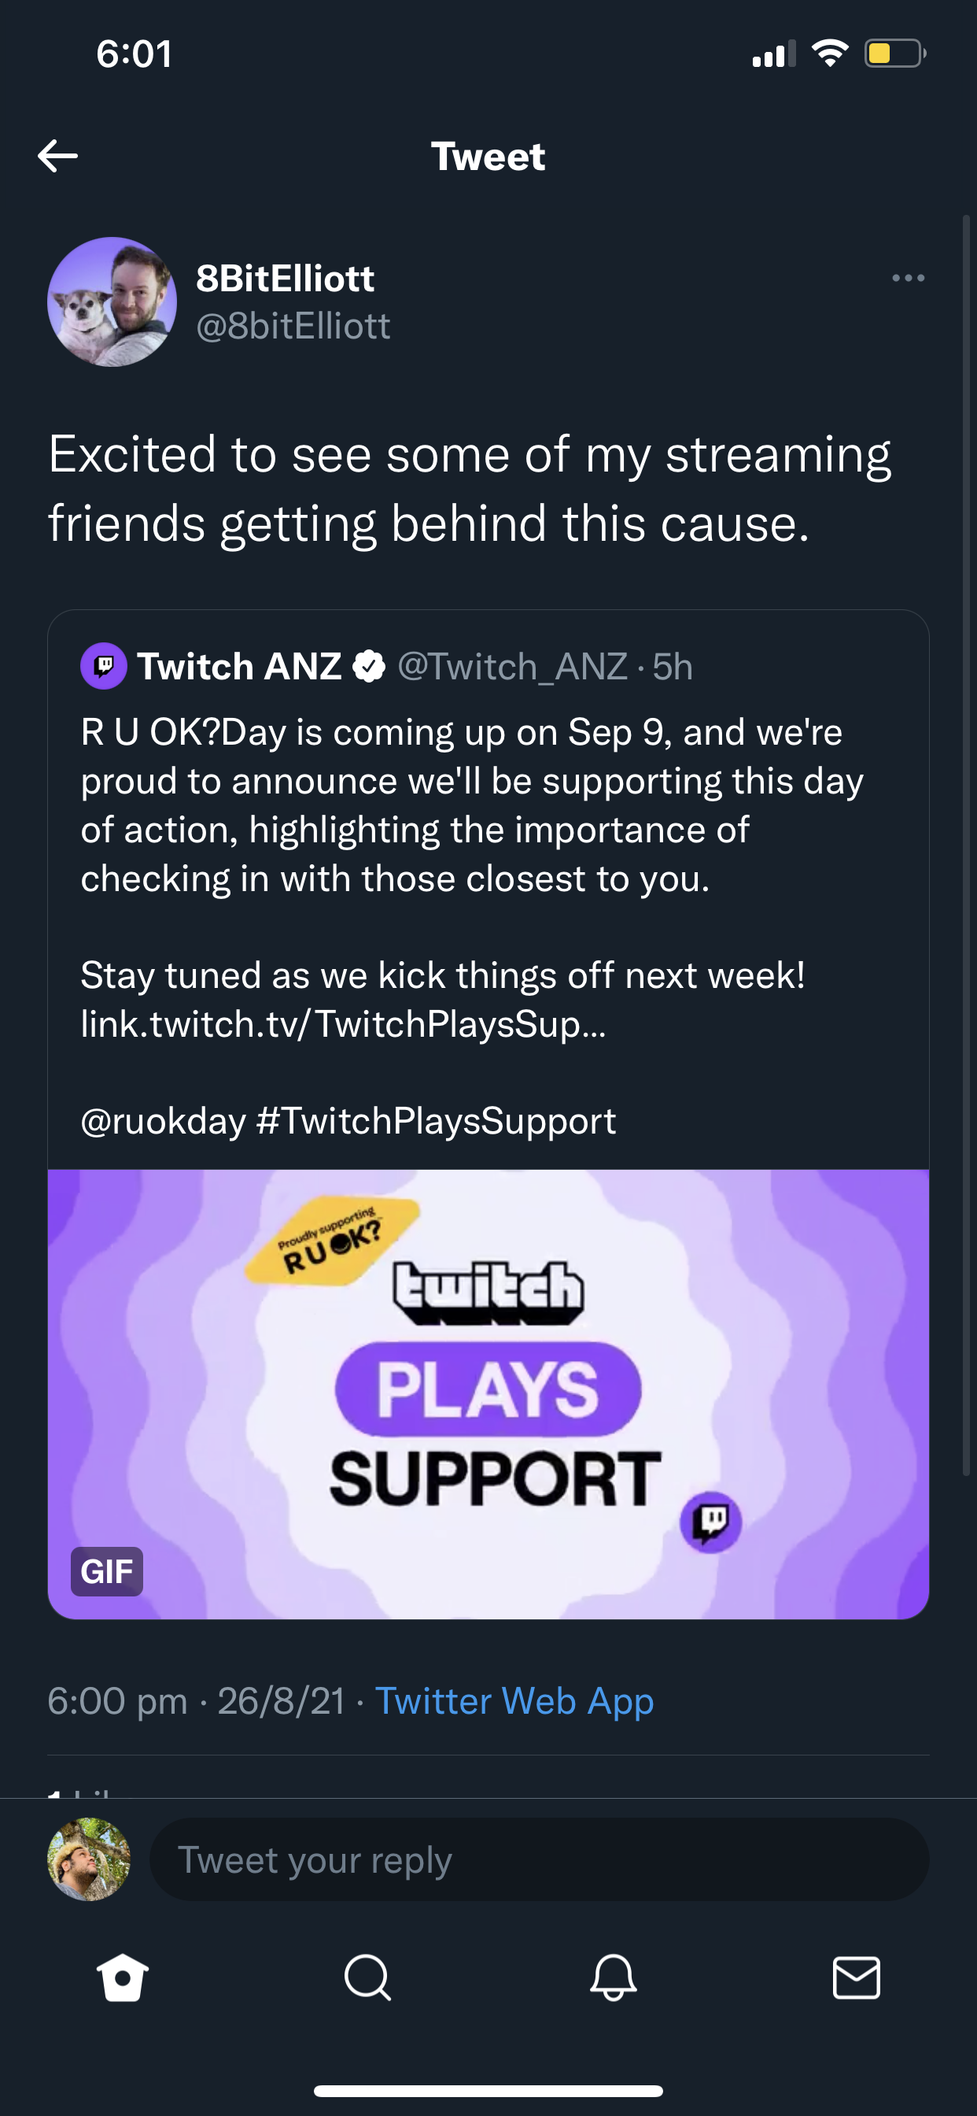Screen dimensions: 977x2116
Task: Tap the Twitch ANZ avatar icon
Action: click(104, 666)
